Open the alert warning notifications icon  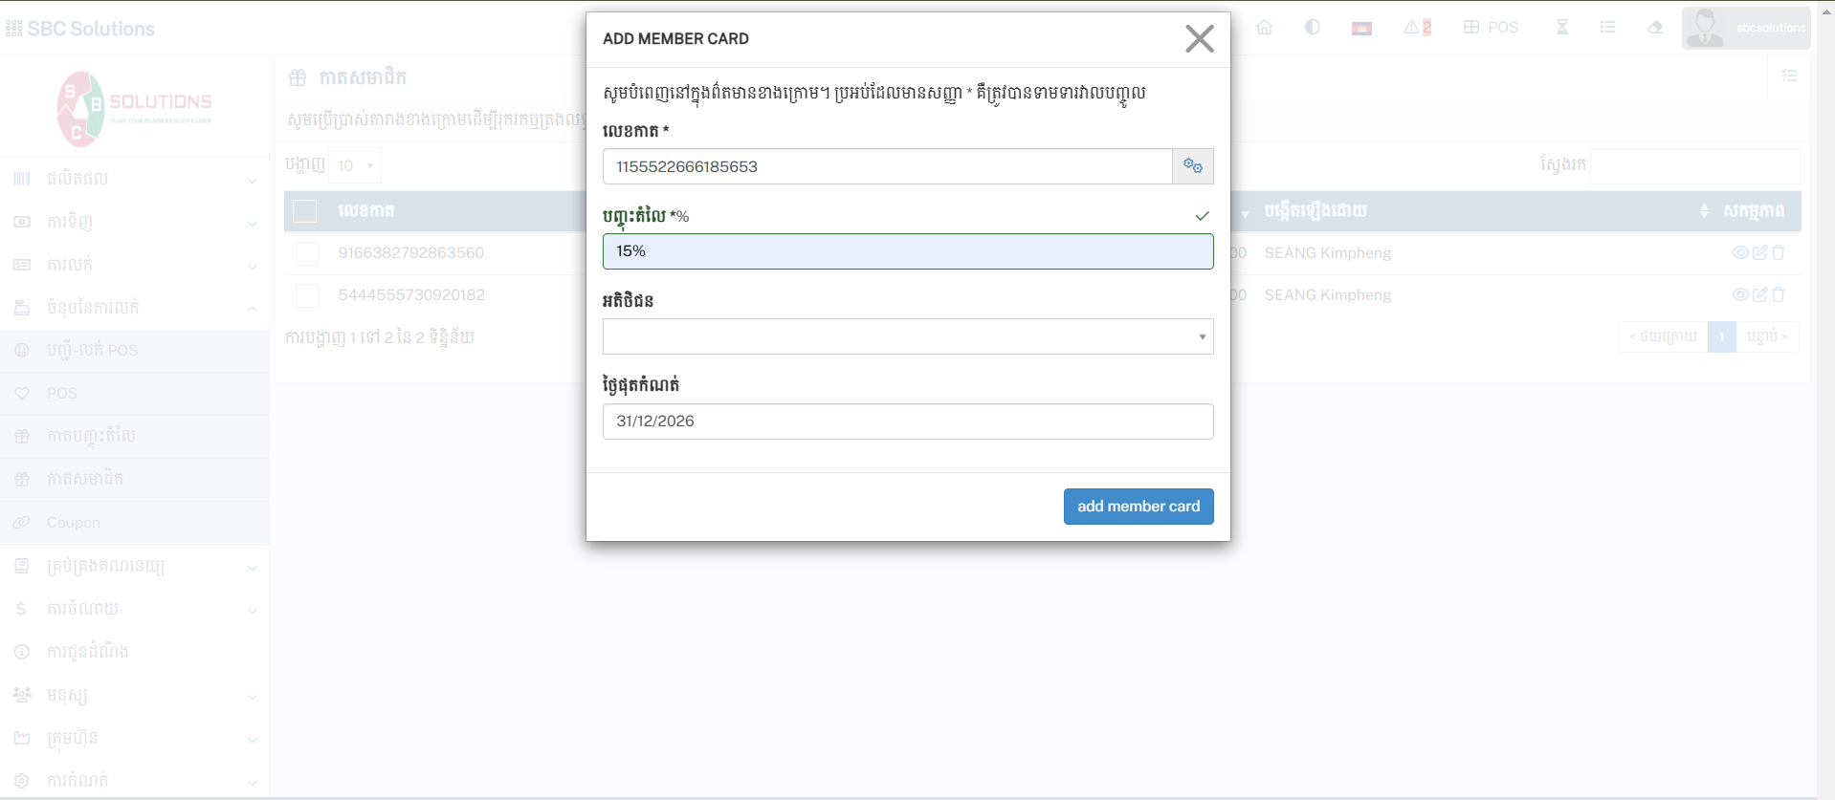click(x=1416, y=28)
